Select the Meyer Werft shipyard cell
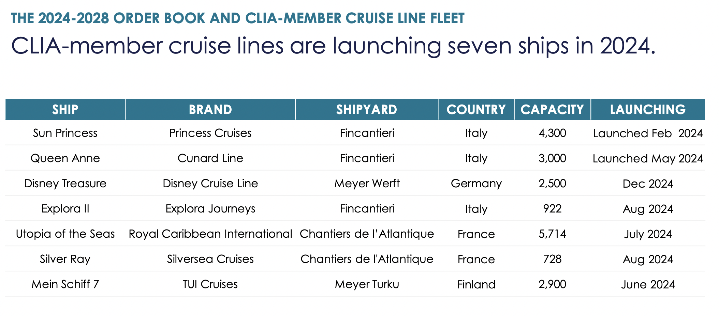This screenshot has width=719, height=316. pyautogui.click(x=367, y=184)
